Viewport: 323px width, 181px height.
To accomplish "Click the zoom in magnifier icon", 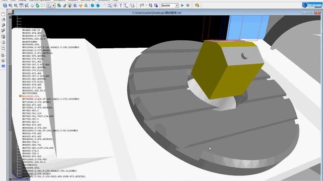I will coord(11,6).
